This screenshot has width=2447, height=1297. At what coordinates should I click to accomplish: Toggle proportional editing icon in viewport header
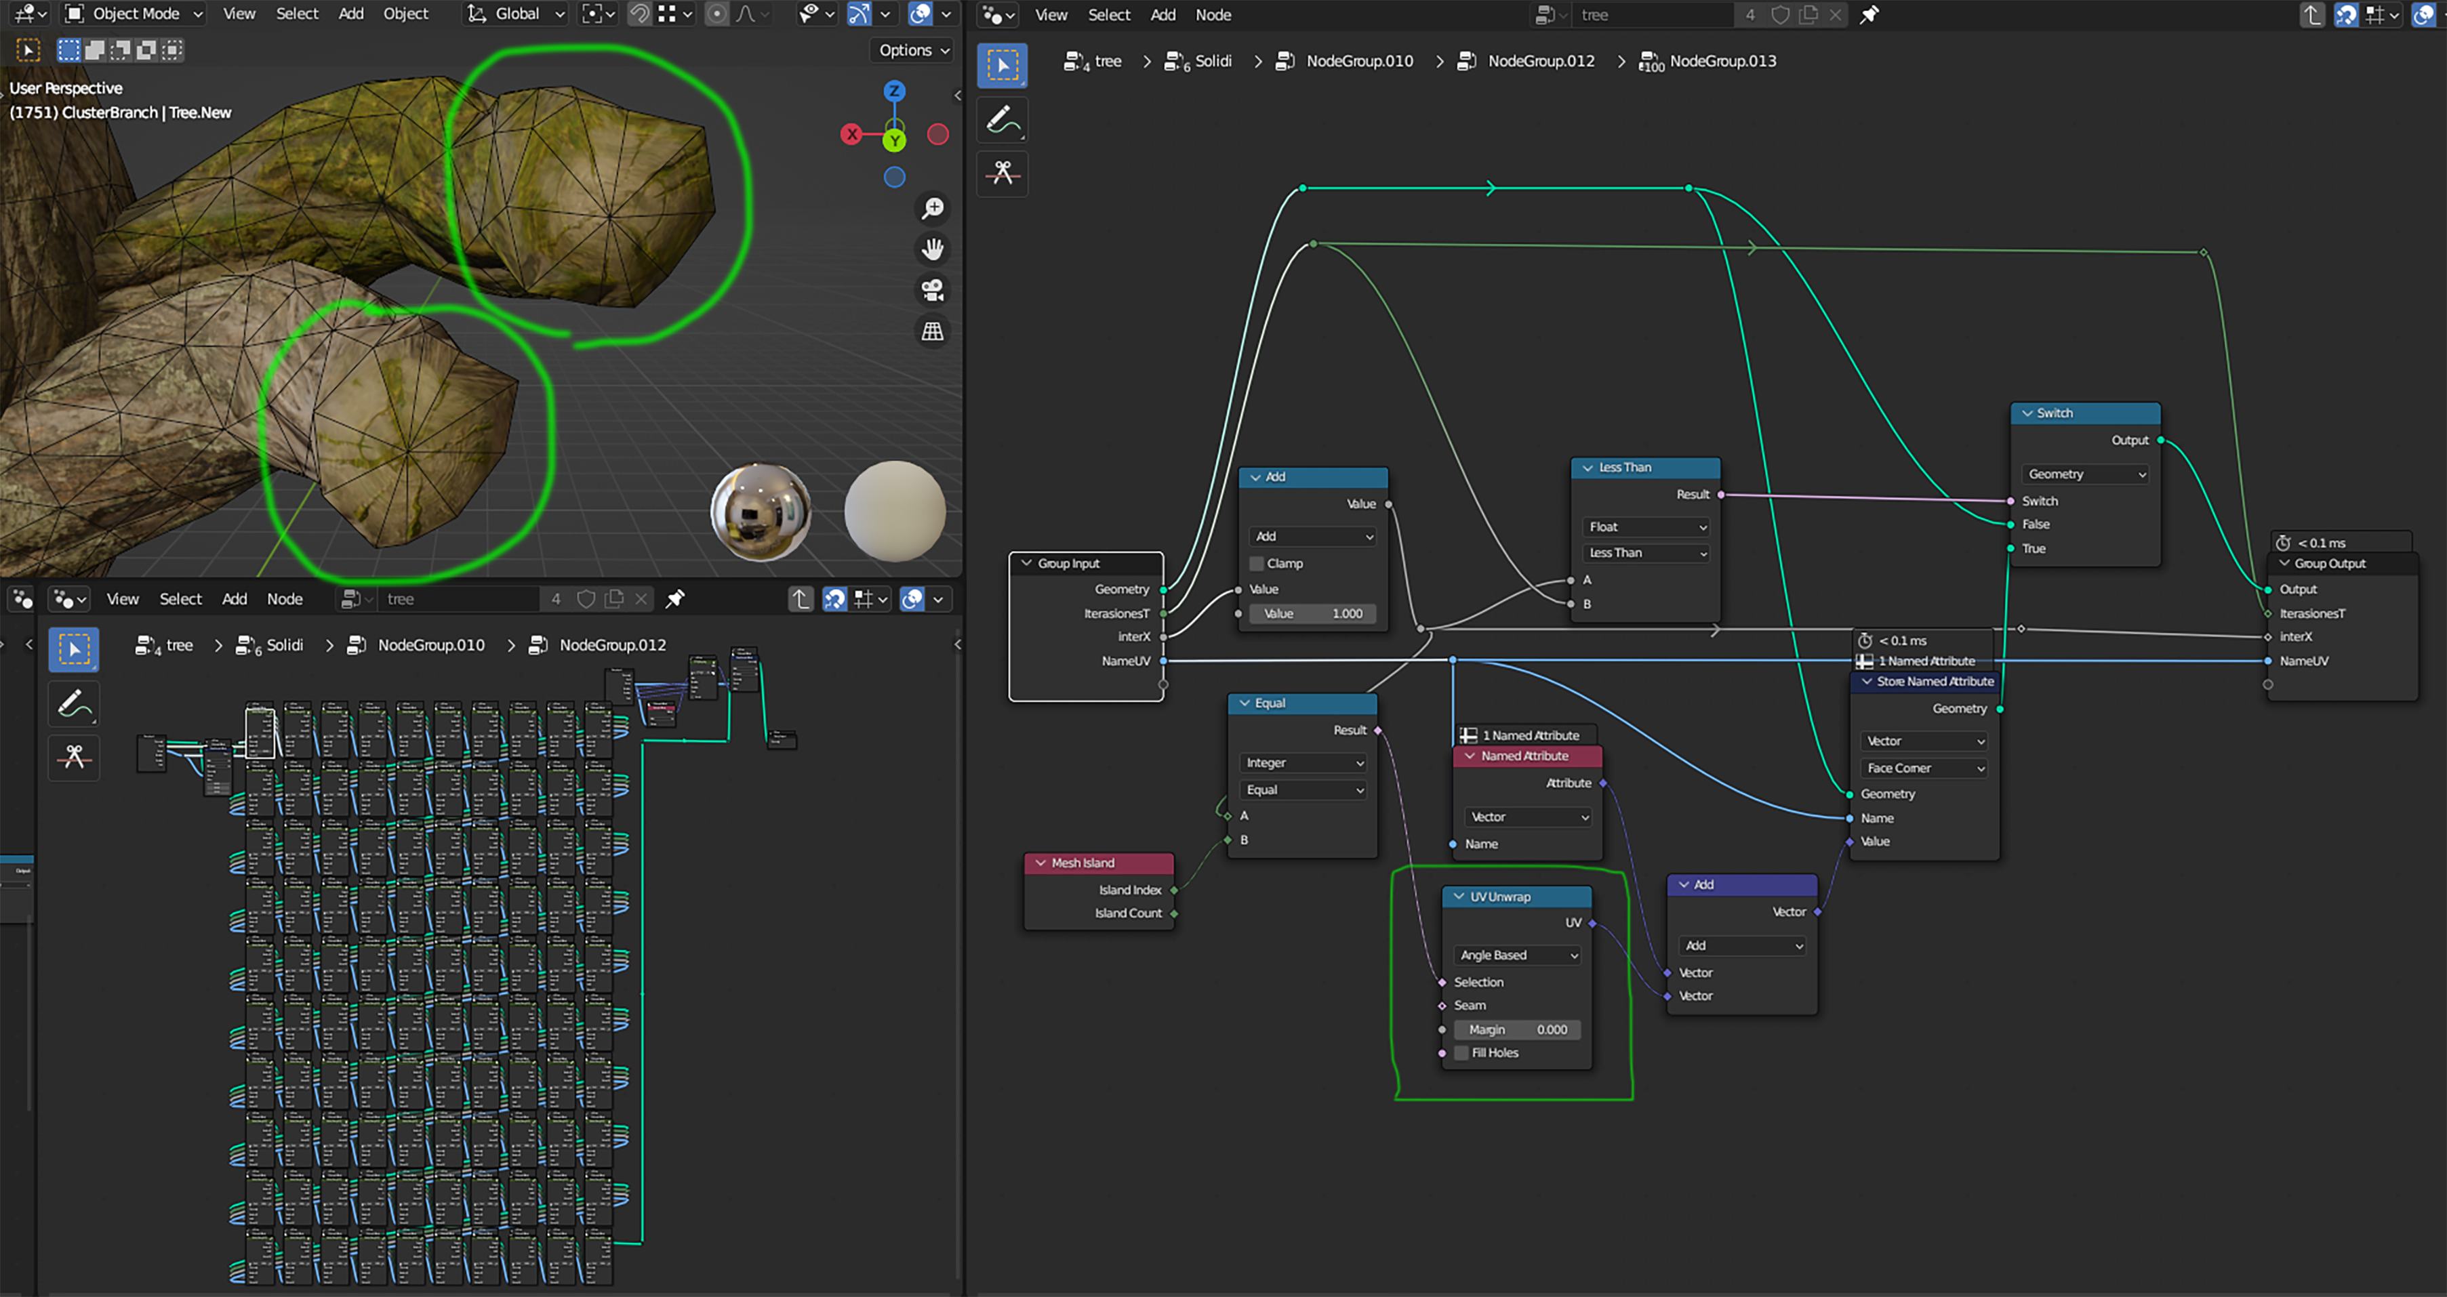(717, 14)
